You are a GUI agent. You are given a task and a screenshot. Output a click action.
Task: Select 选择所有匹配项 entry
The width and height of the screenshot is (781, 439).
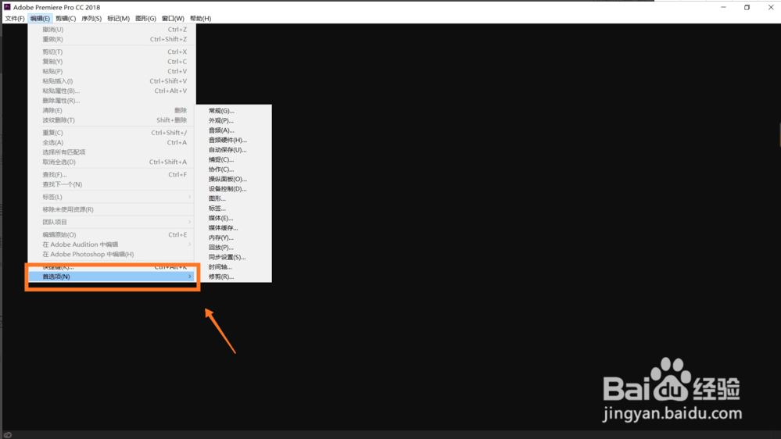[x=112, y=152]
